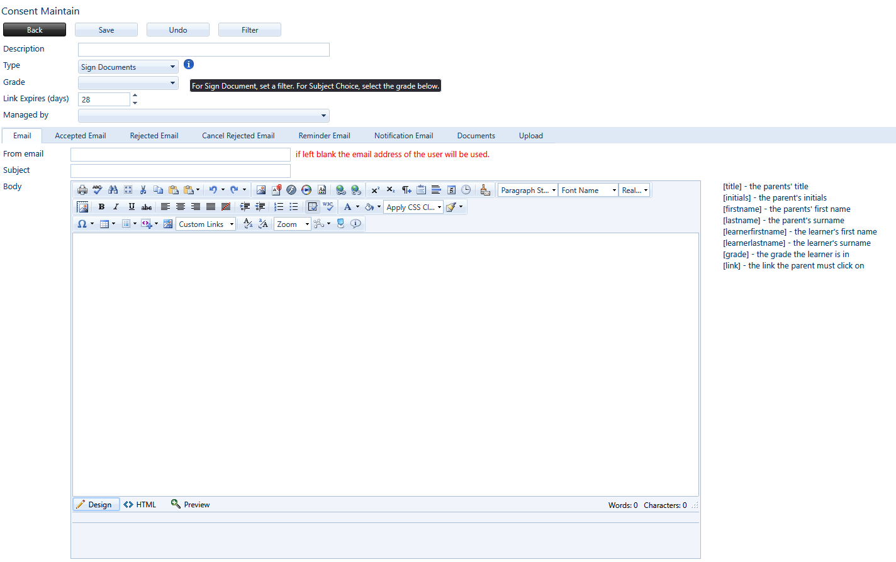Switch to the Notification Email tab

point(404,136)
